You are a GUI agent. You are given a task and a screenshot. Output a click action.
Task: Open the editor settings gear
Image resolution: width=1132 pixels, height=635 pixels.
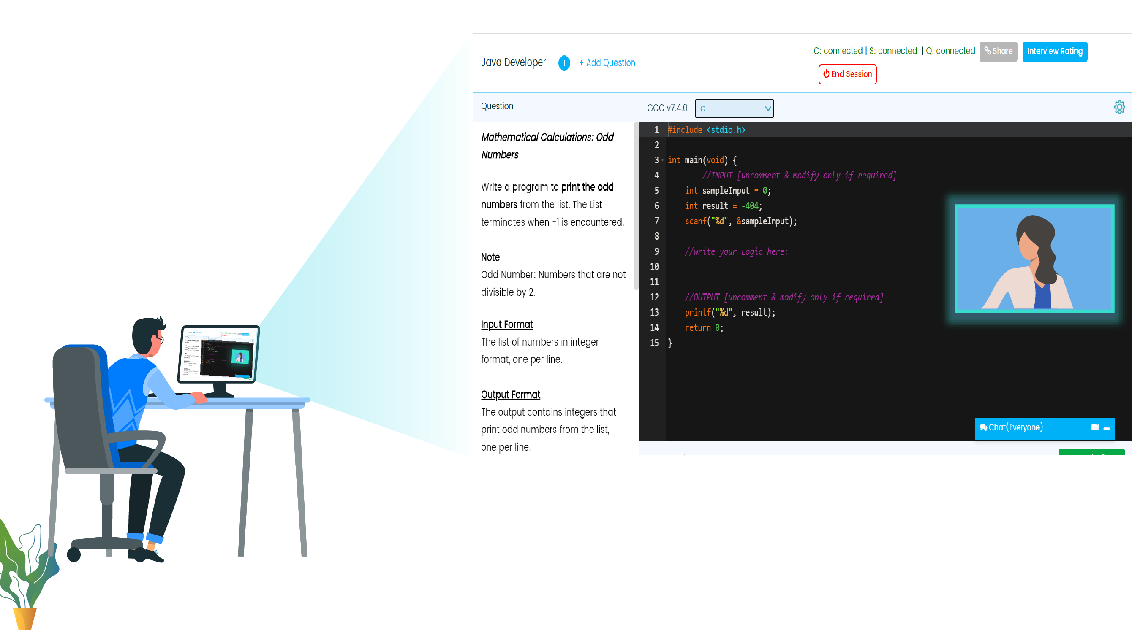tap(1120, 107)
